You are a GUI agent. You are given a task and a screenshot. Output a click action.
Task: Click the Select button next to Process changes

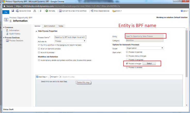[149, 63]
